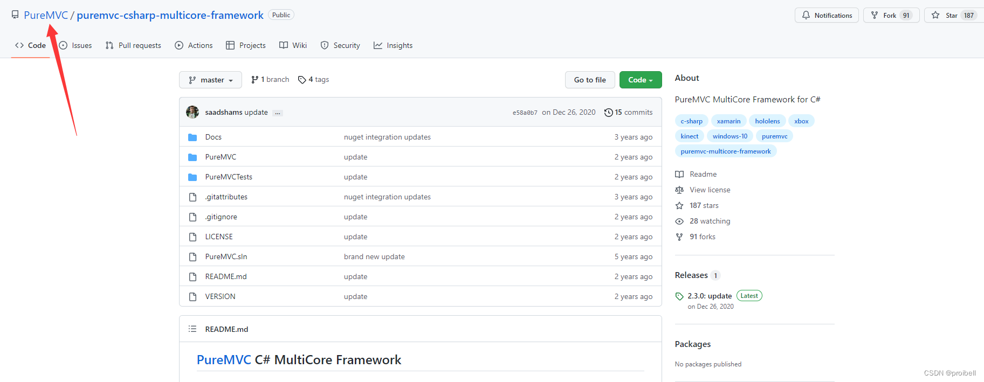Viewport: 984px width, 382px height.
Task: Open the Issues tab
Action: point(75,45)
